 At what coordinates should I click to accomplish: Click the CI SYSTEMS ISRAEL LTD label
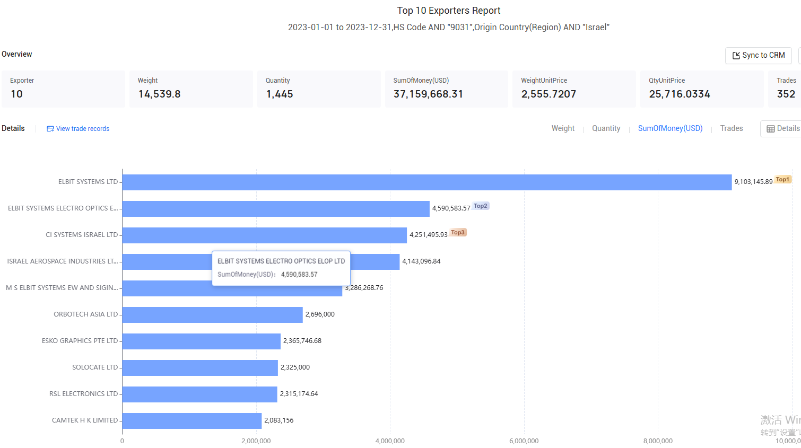[82, 235]
